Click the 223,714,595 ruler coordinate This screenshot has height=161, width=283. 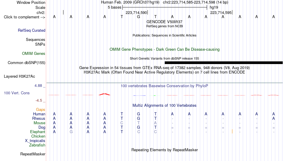pyautogui.click(x=221, y=12)
